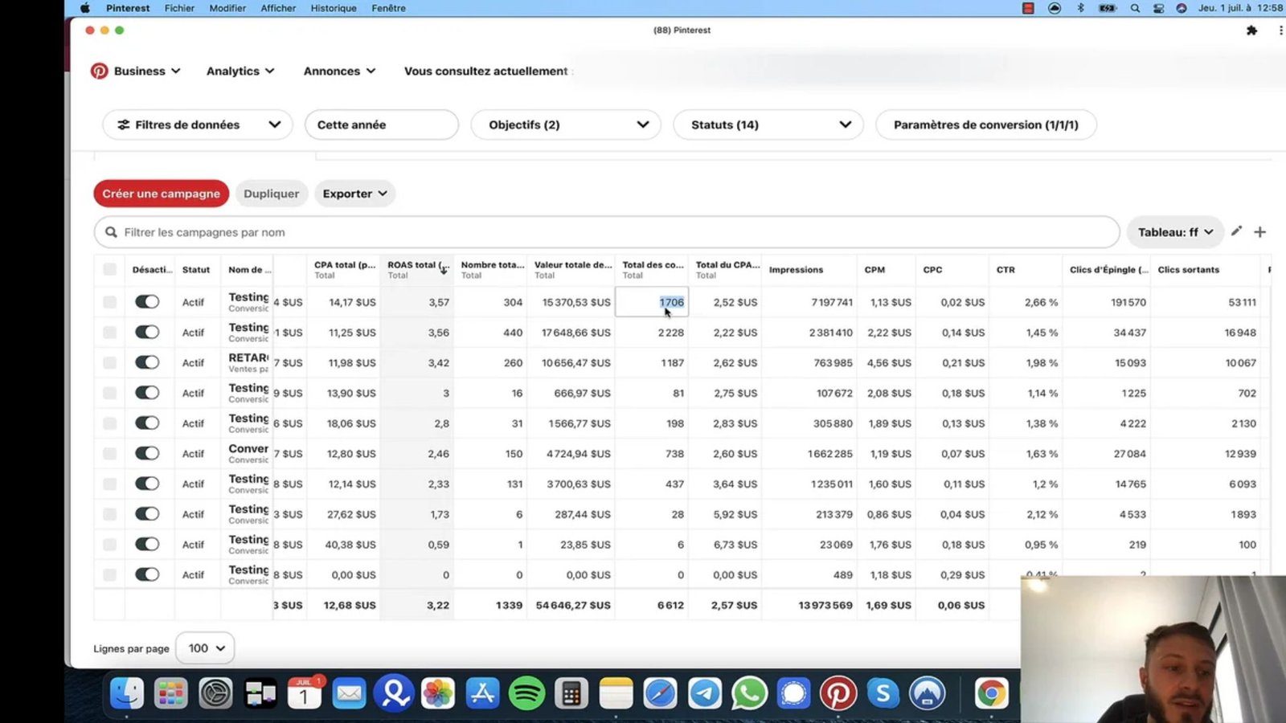The height and width of the screenshot is (723, 1286).
Task: Open the Historique menu
Action: point(334,8)
